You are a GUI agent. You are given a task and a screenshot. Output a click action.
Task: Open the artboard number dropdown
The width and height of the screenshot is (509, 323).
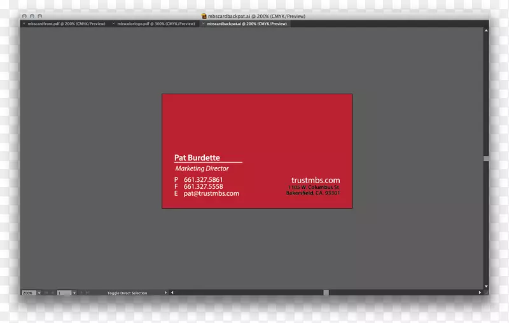(74, 293)
